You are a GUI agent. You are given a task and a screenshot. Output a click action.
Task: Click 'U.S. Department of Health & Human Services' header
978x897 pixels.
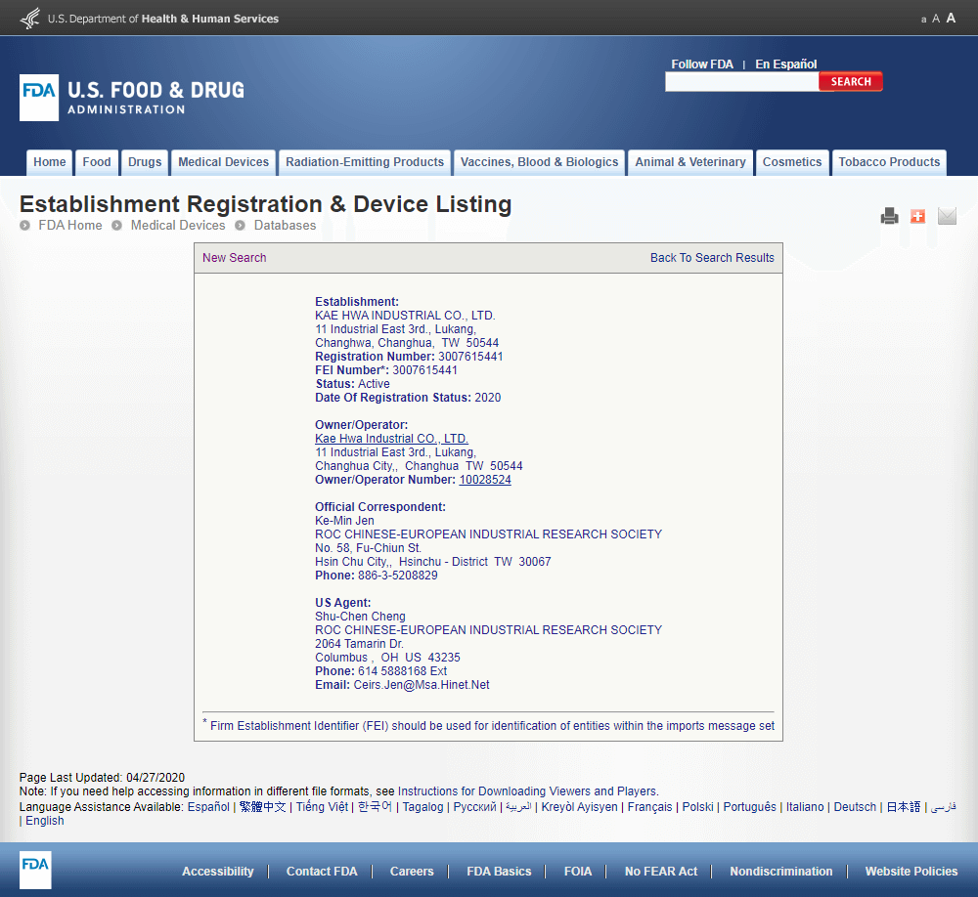pos(163,19)
